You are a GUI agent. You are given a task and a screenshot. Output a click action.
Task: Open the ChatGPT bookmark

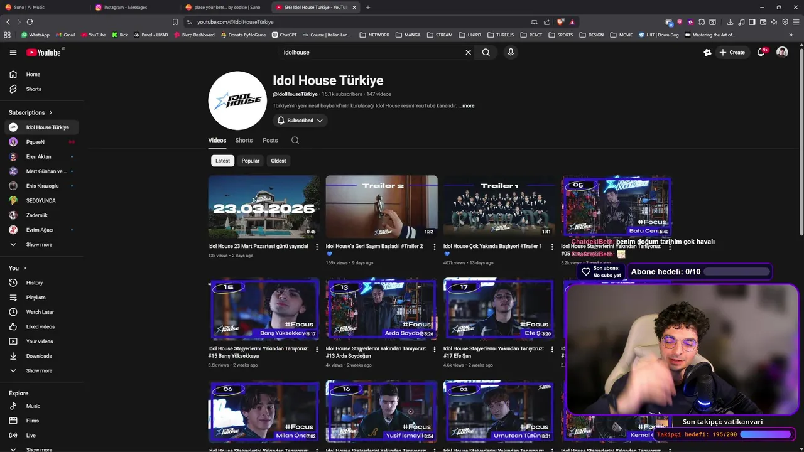click(x=285, y=35)
